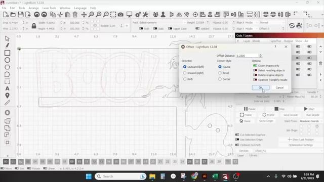Adjust Power Max spinner arrows

click(320, 97)
